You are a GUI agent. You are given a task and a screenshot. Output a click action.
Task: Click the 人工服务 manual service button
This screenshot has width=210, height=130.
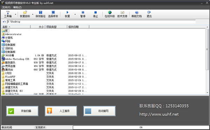pyautogui.click(x=61, y=111)
